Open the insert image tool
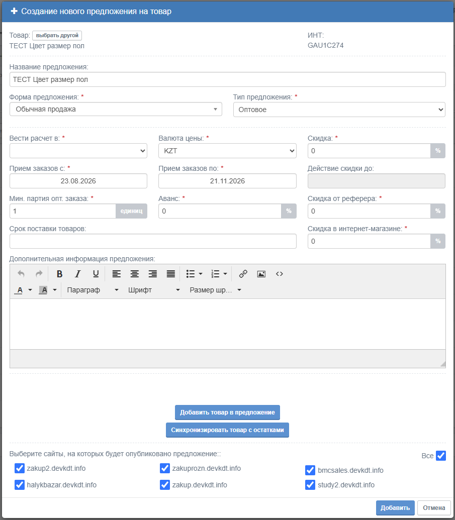This screenshot has width=455, height=520. tap(261, 274)
